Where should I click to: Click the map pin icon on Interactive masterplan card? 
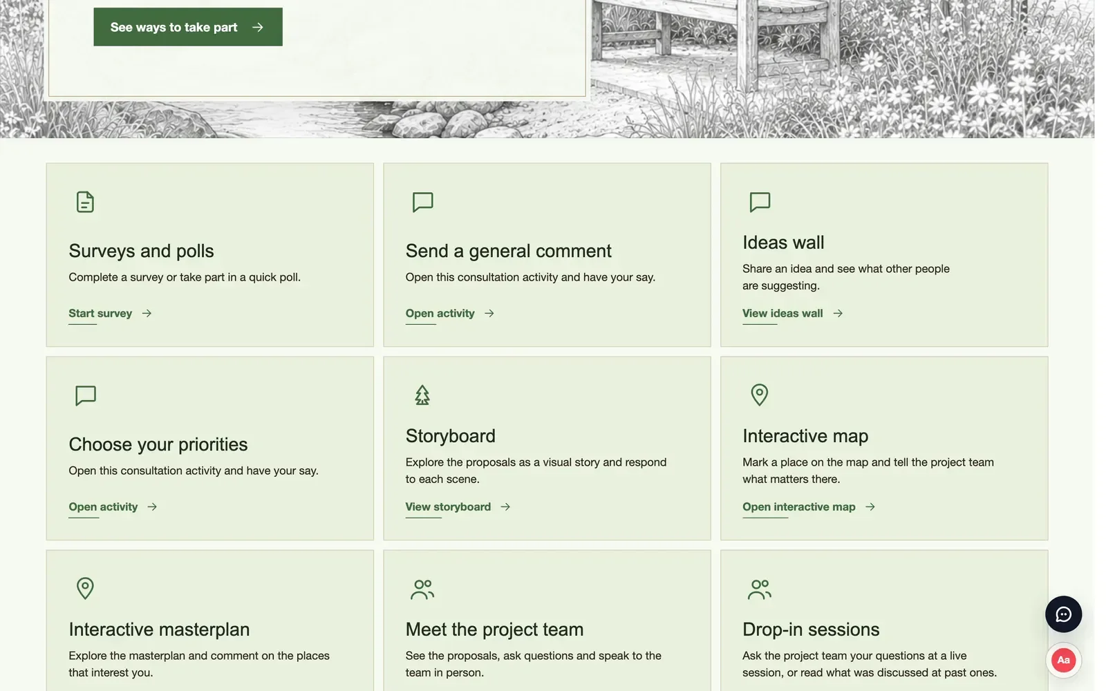tap(85, 588)
